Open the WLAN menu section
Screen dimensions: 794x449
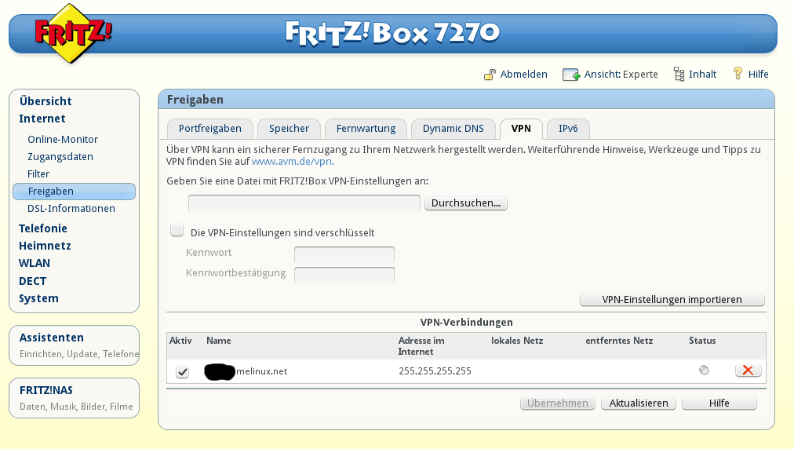tap(35, 263)
